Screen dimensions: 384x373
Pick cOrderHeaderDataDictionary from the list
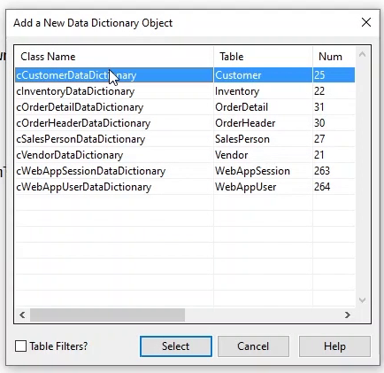click(185, 123)
